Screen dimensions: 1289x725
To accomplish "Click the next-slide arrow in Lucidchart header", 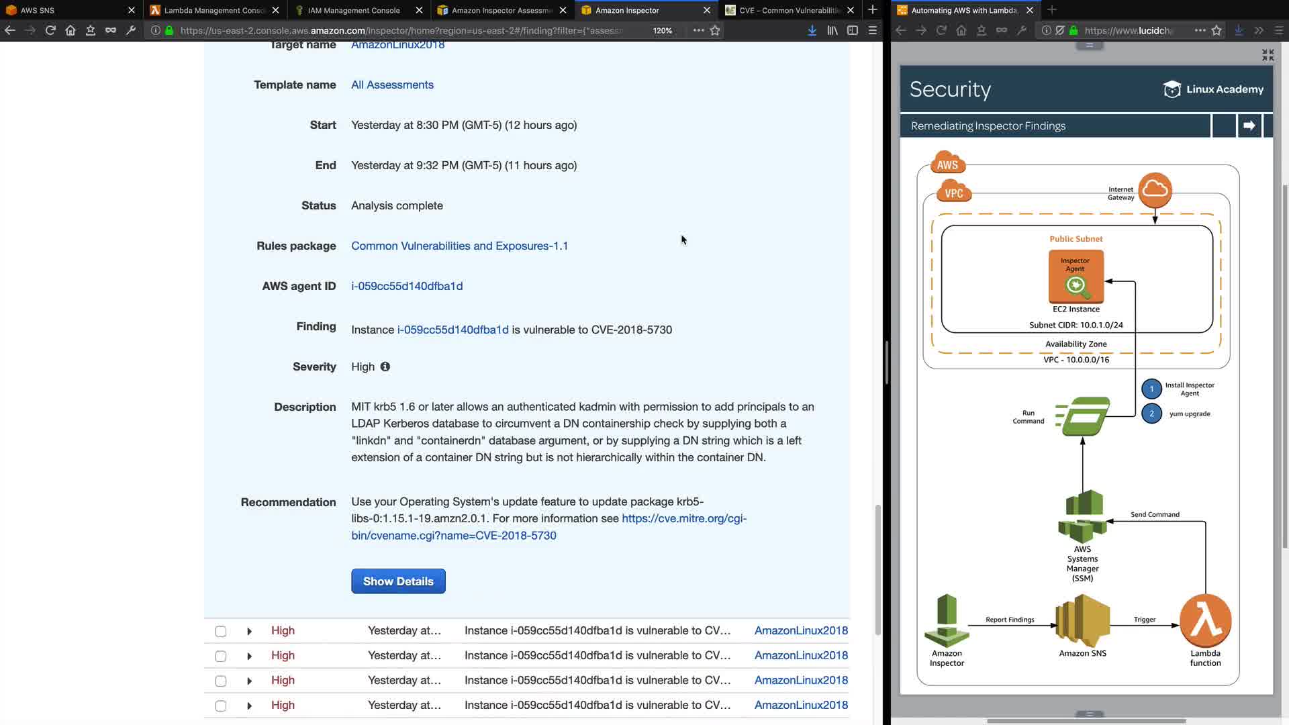I will 1249,126.
